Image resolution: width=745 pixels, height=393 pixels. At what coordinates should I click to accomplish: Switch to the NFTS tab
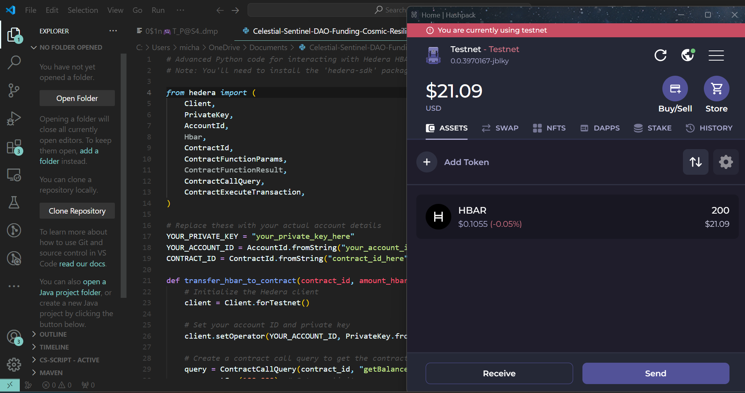tap(549, 128)
